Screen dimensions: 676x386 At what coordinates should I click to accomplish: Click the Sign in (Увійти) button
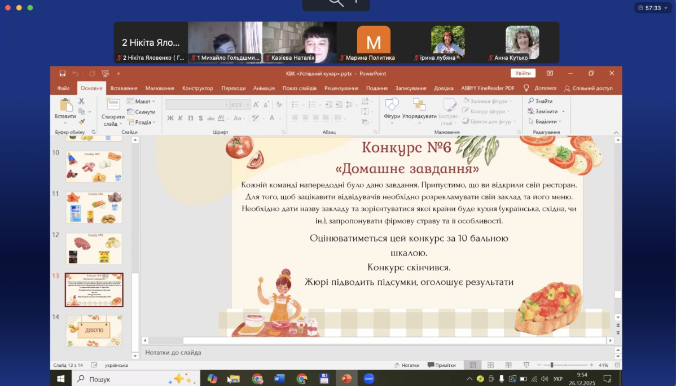tap(523, 73)
